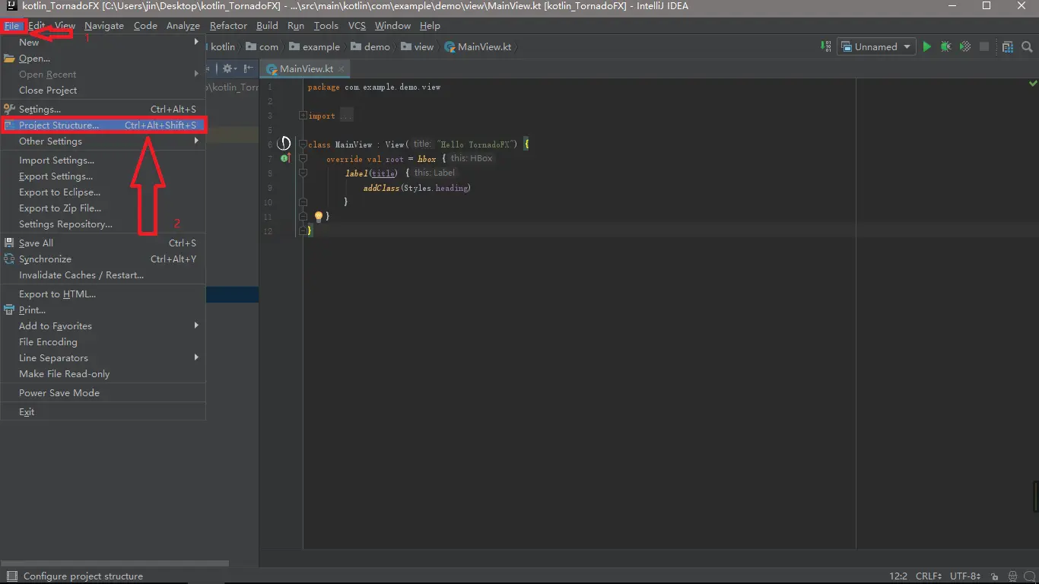1039x584 pixels.
Task: Click the 12:2 caret position indicator
Action: 898,576
